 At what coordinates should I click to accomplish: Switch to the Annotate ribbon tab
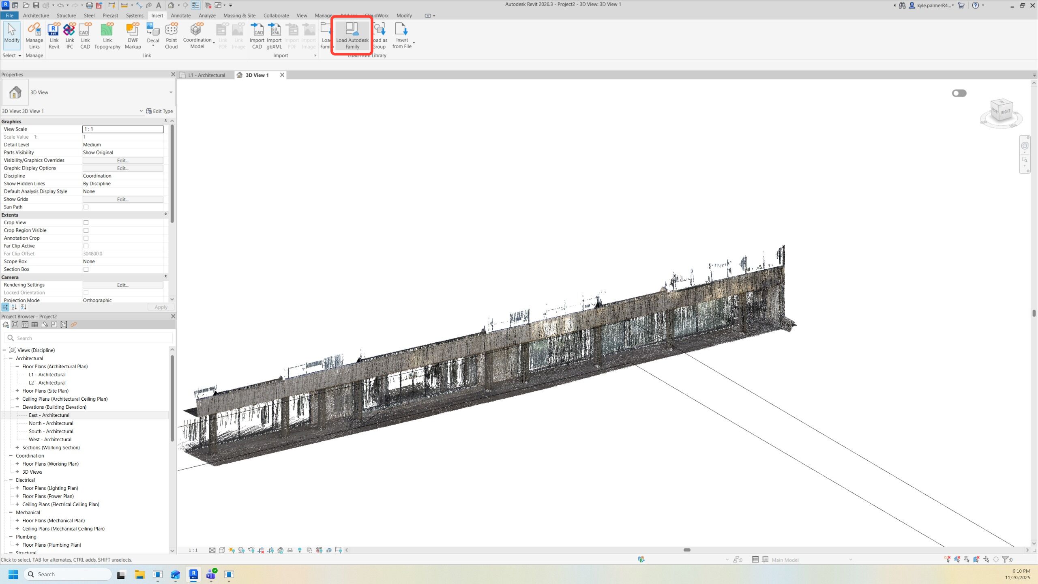click(180, 15)
